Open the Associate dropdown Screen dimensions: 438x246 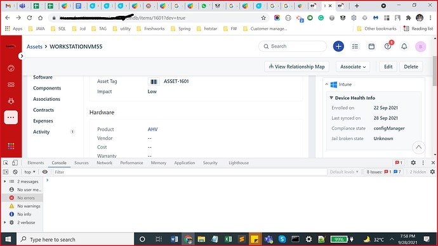(x=353, y=67)
